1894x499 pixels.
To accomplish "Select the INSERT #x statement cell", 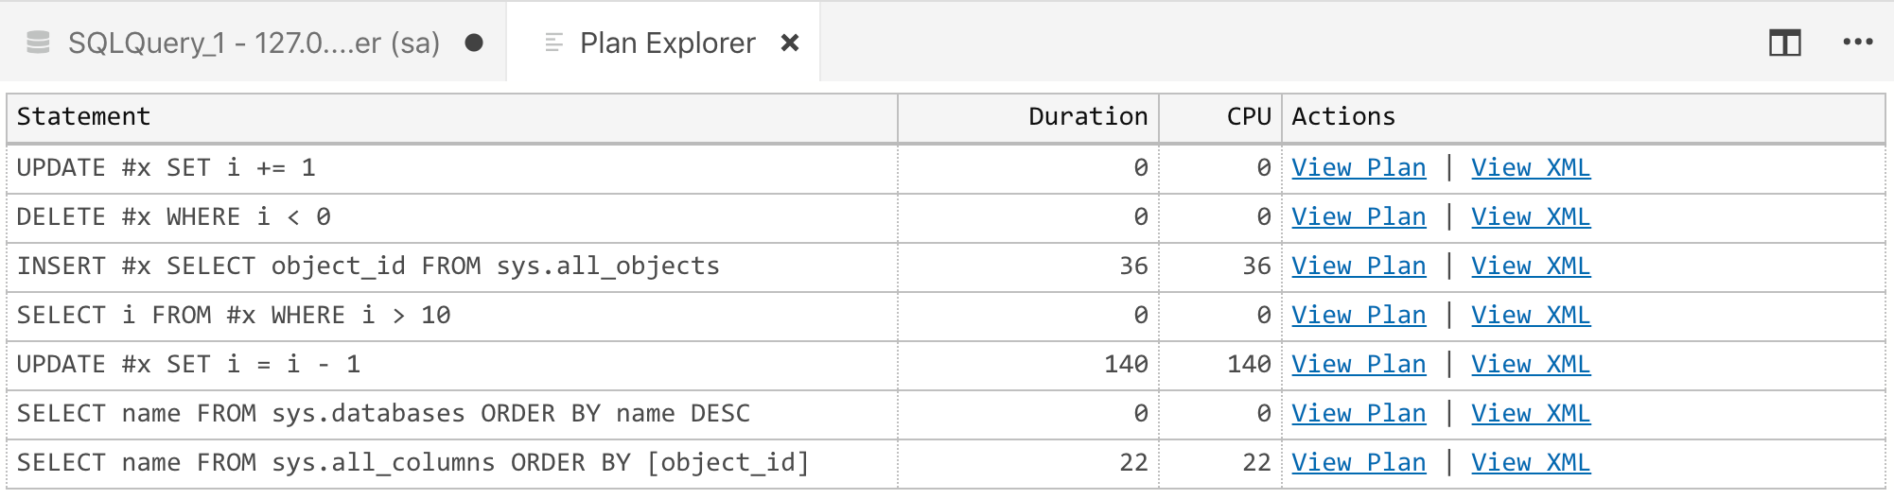I will point(368,267).
